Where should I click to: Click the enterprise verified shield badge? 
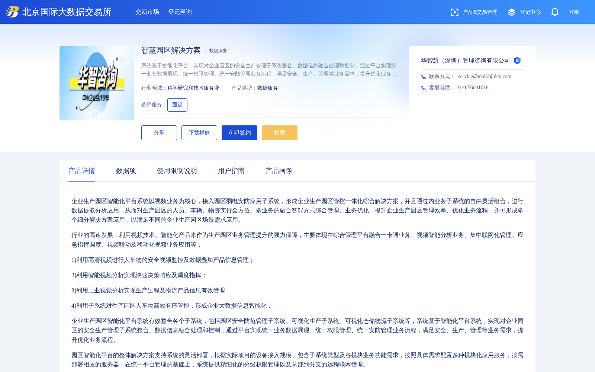coord(517,61)
